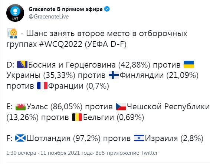210x164 pixels.
Task: Click the Ukraine flag emoji
Action: (189, 65)
